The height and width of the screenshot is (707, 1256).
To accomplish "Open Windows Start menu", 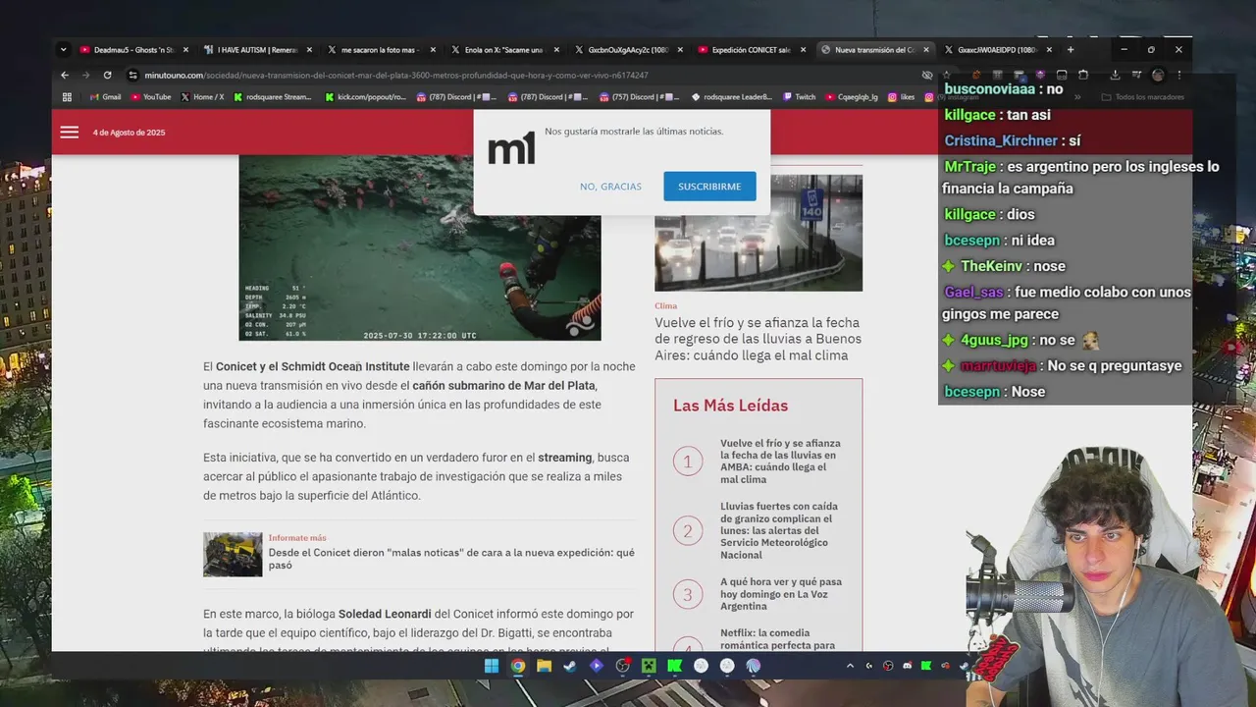I will [x=492, y=666].
